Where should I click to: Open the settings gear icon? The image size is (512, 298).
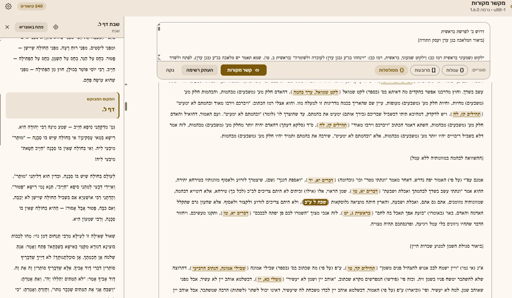coord(8,6)
